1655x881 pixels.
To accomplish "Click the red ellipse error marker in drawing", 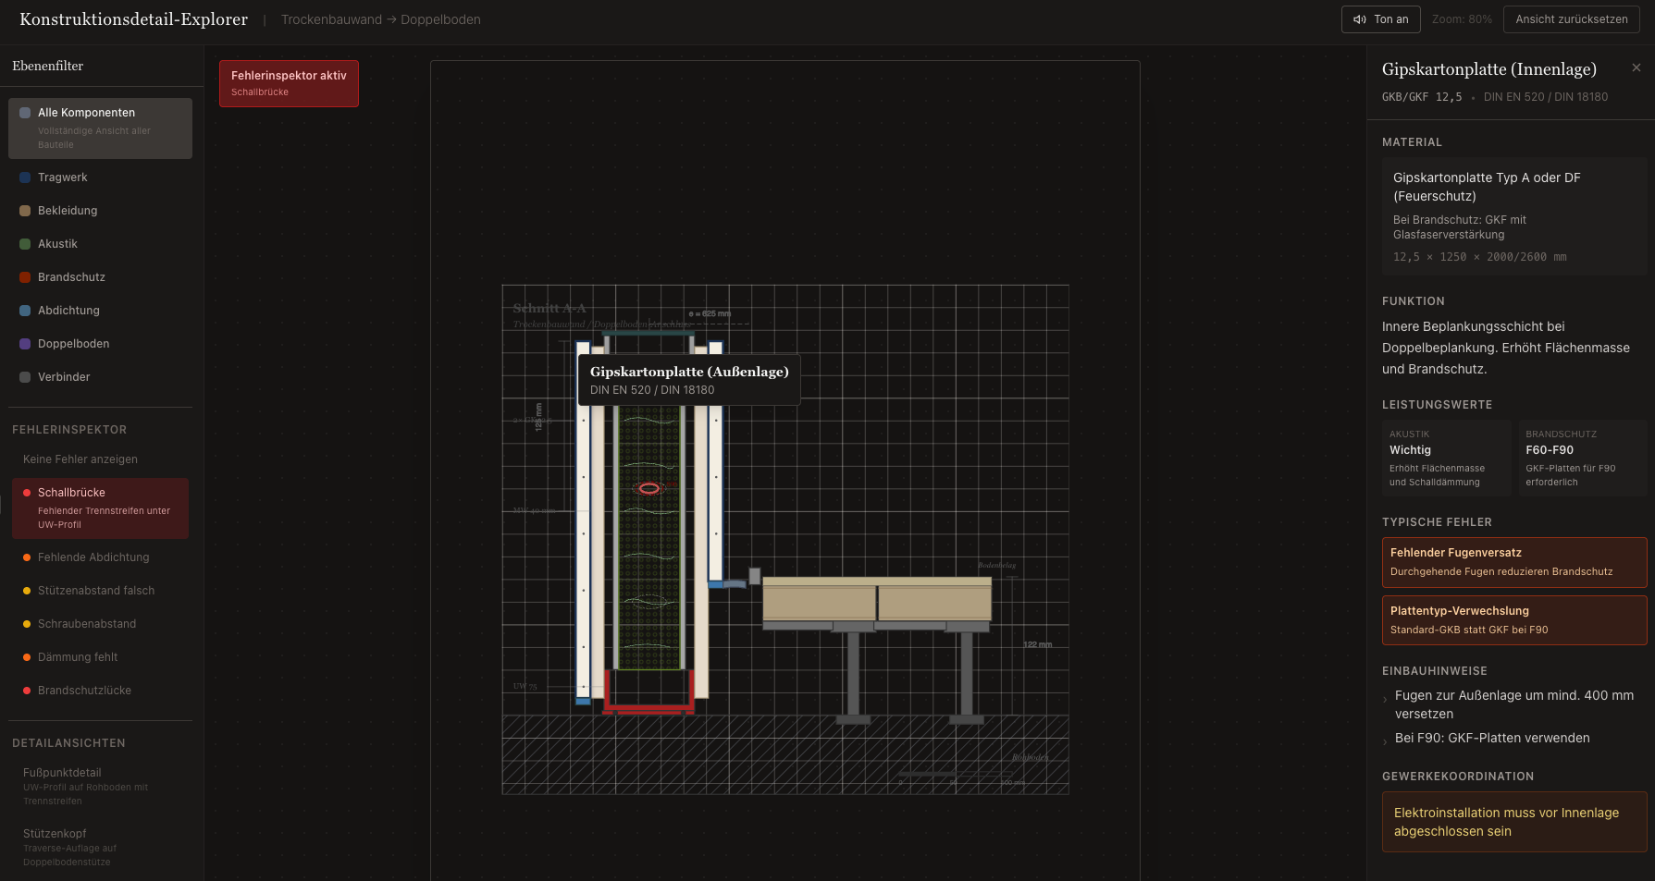I will tap(649, 488).
